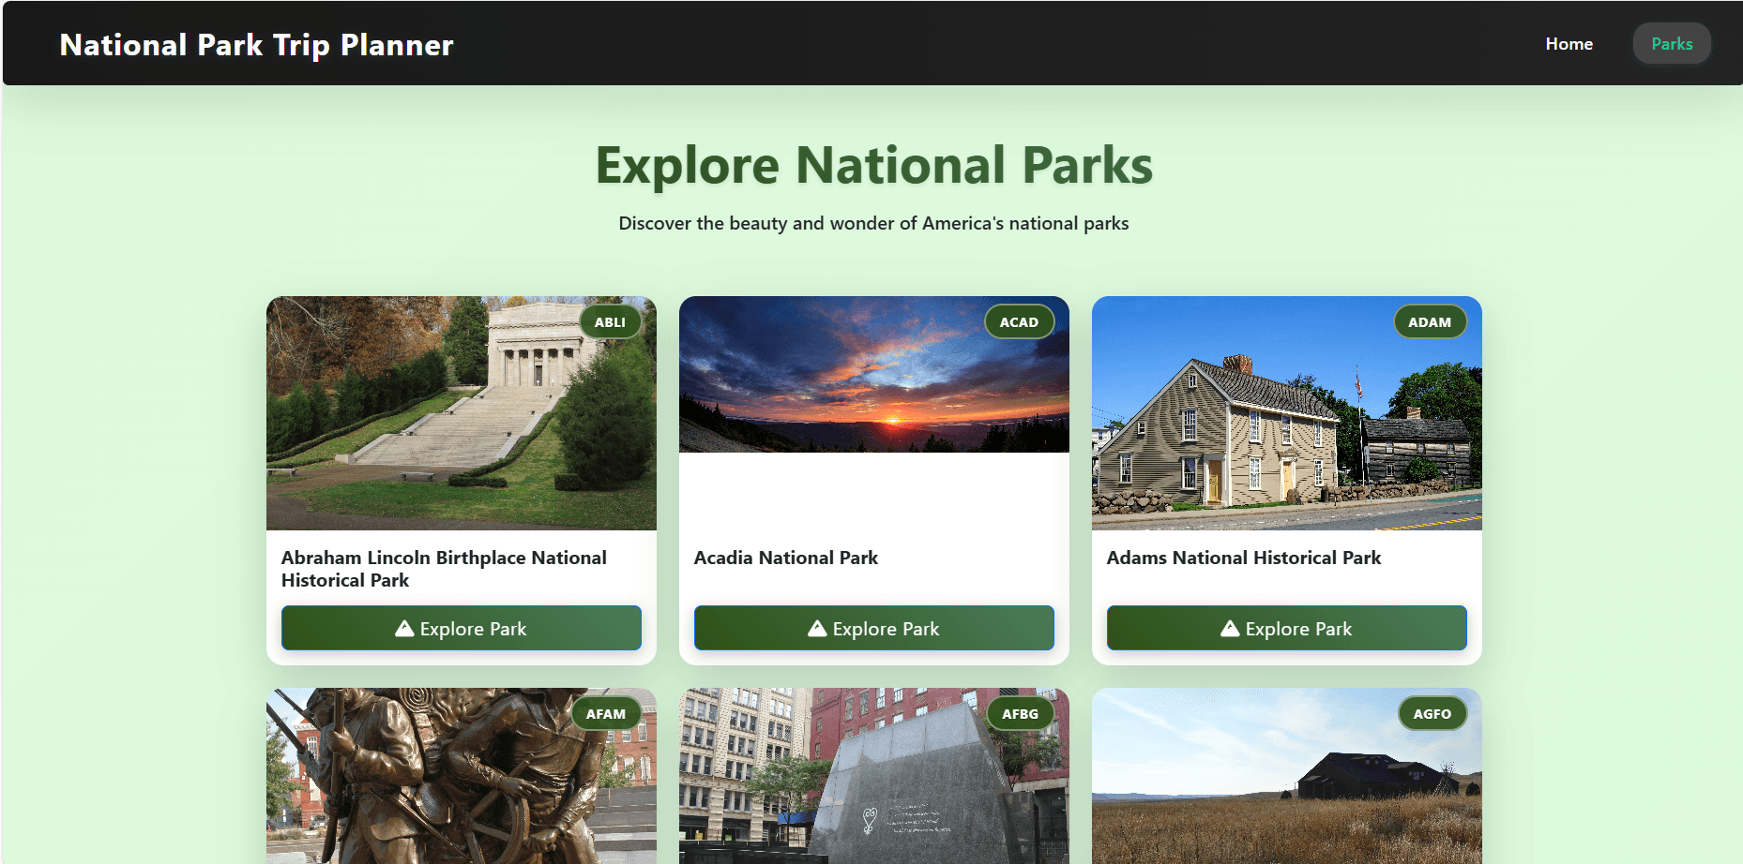The height and width of the screenshot is (864, 1743).
Task: Open Adams National Historical Park via Explore Park
Action: 1286,628
